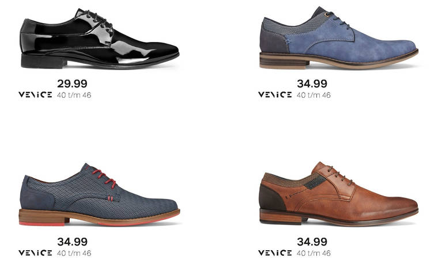The image size is (438, 268).
Task: Click size range 40 t/m 46 under blue shoe
Action: [314, 95]
